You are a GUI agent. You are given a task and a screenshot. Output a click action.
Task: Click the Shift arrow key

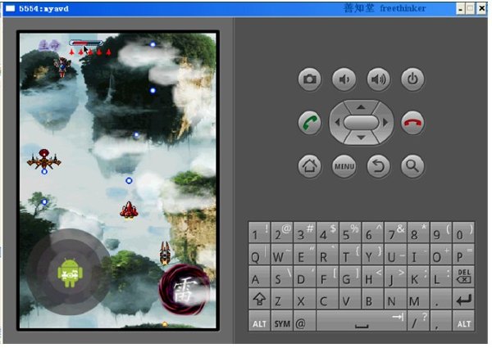(x=259, y=299)
